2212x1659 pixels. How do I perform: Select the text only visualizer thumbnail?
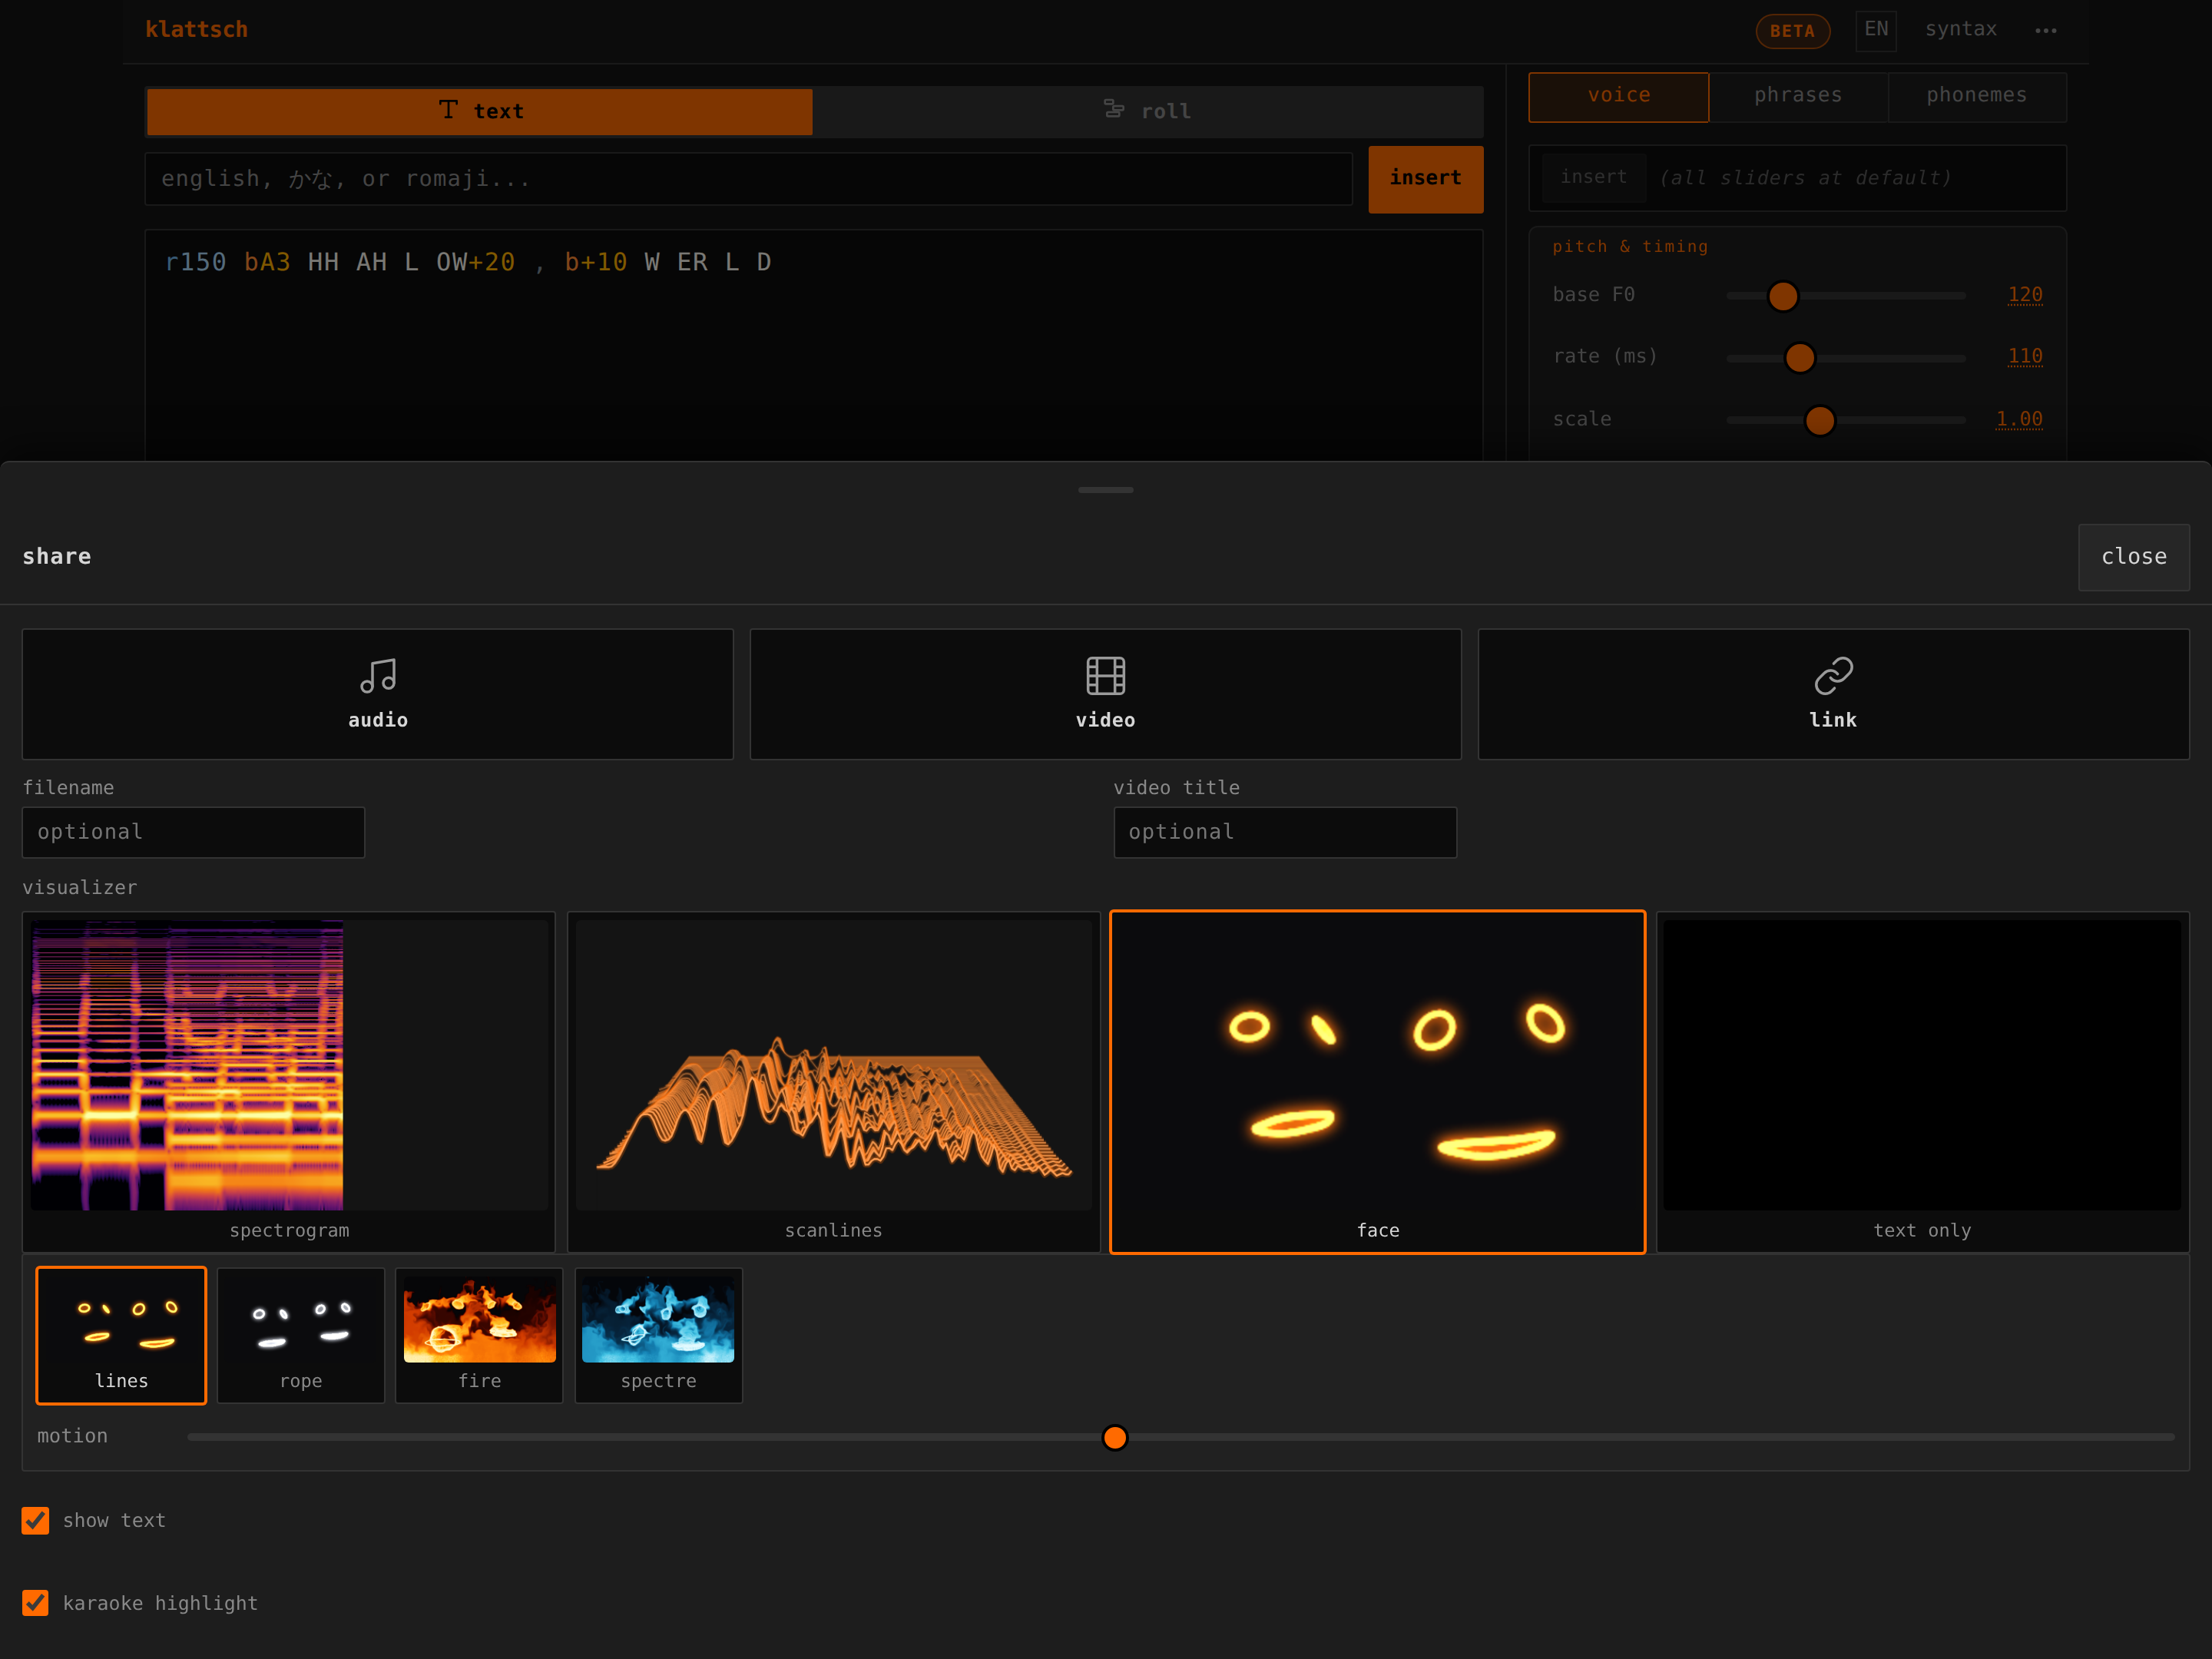pyautogui.click(x=1923, y=1081)
